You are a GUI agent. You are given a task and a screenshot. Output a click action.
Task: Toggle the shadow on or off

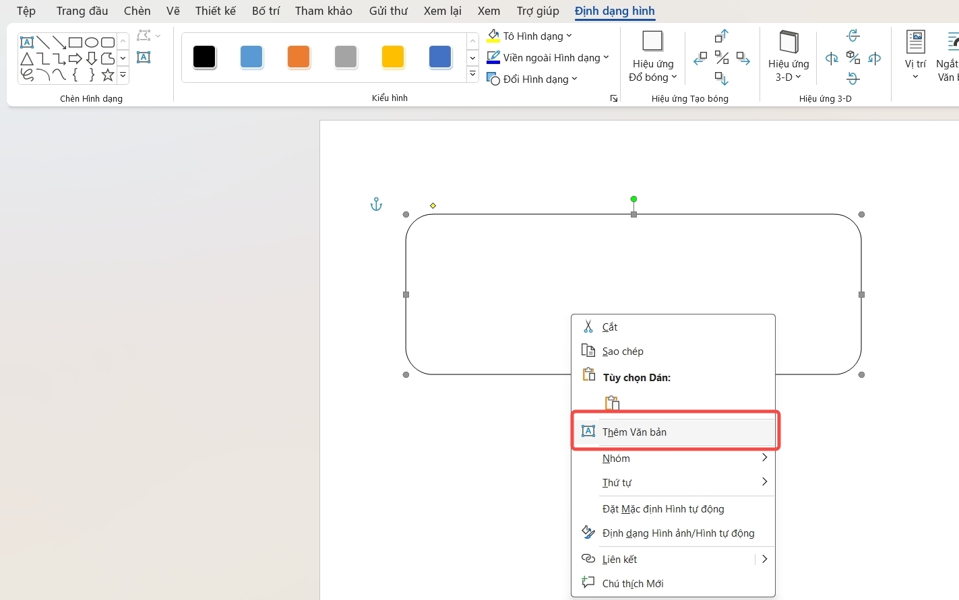click(722, 58)
